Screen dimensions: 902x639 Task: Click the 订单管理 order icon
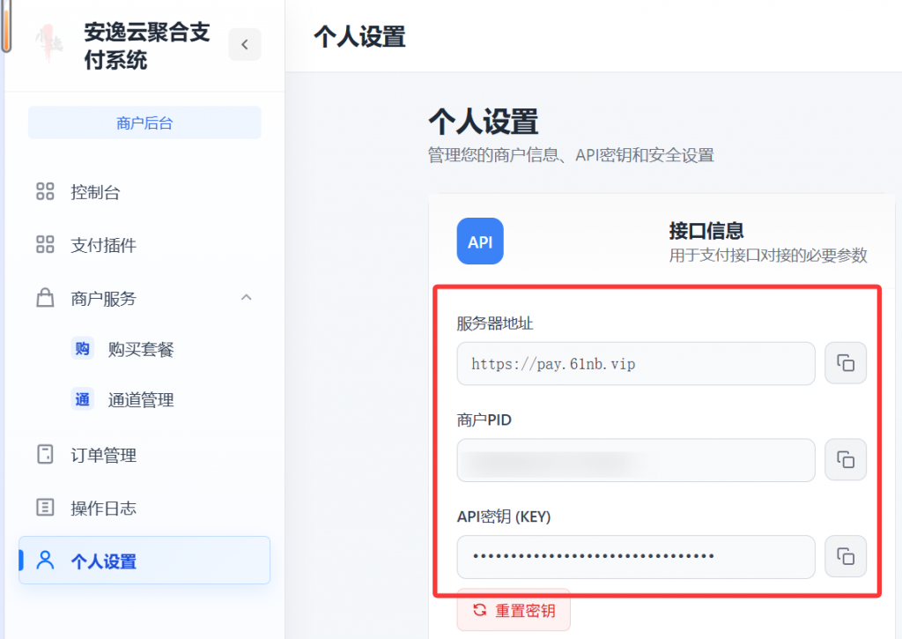[x=45, y=456]
